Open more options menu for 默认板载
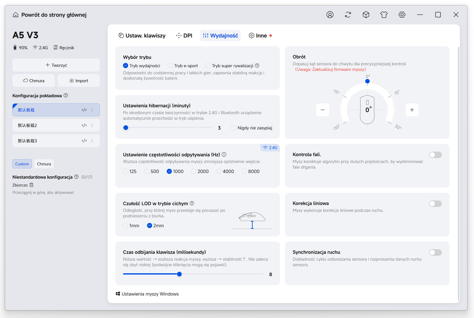Viewport: 474px width, 318px height. pyautogui.click(x=92, y=110)
